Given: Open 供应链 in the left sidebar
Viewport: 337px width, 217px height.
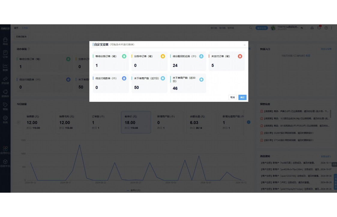Looking at the screenshot, I should (5, 80).
